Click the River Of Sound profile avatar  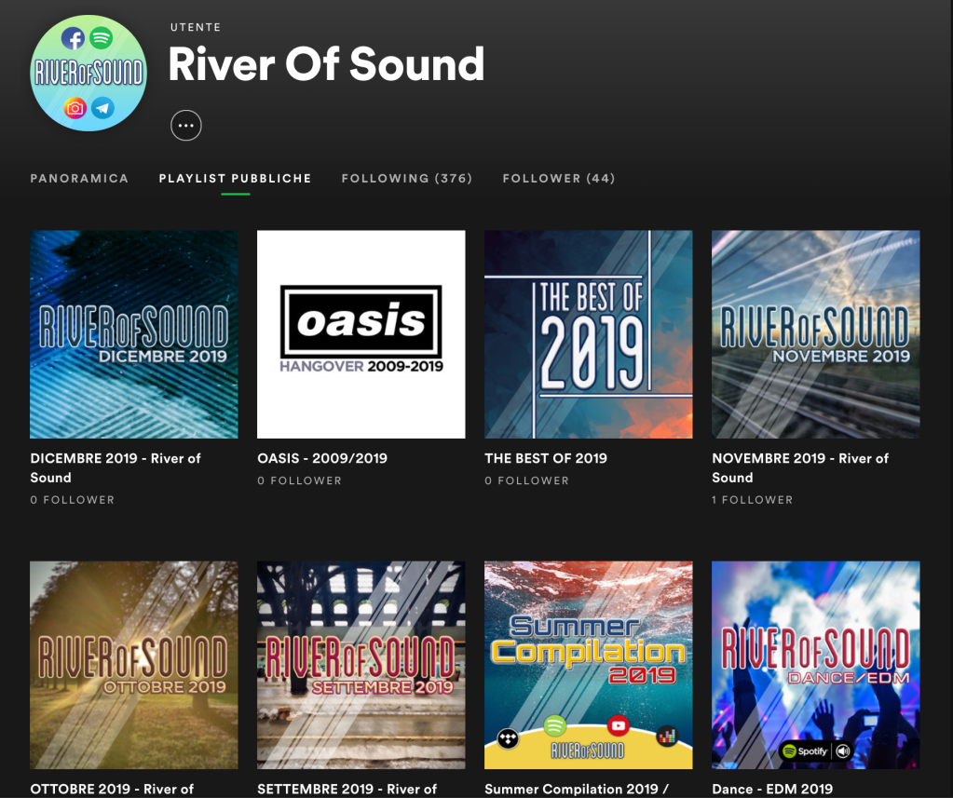pyautogui.click(x=88, y=74)
